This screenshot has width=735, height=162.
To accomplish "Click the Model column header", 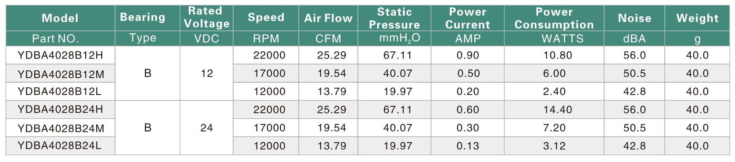I will (60, 18).
